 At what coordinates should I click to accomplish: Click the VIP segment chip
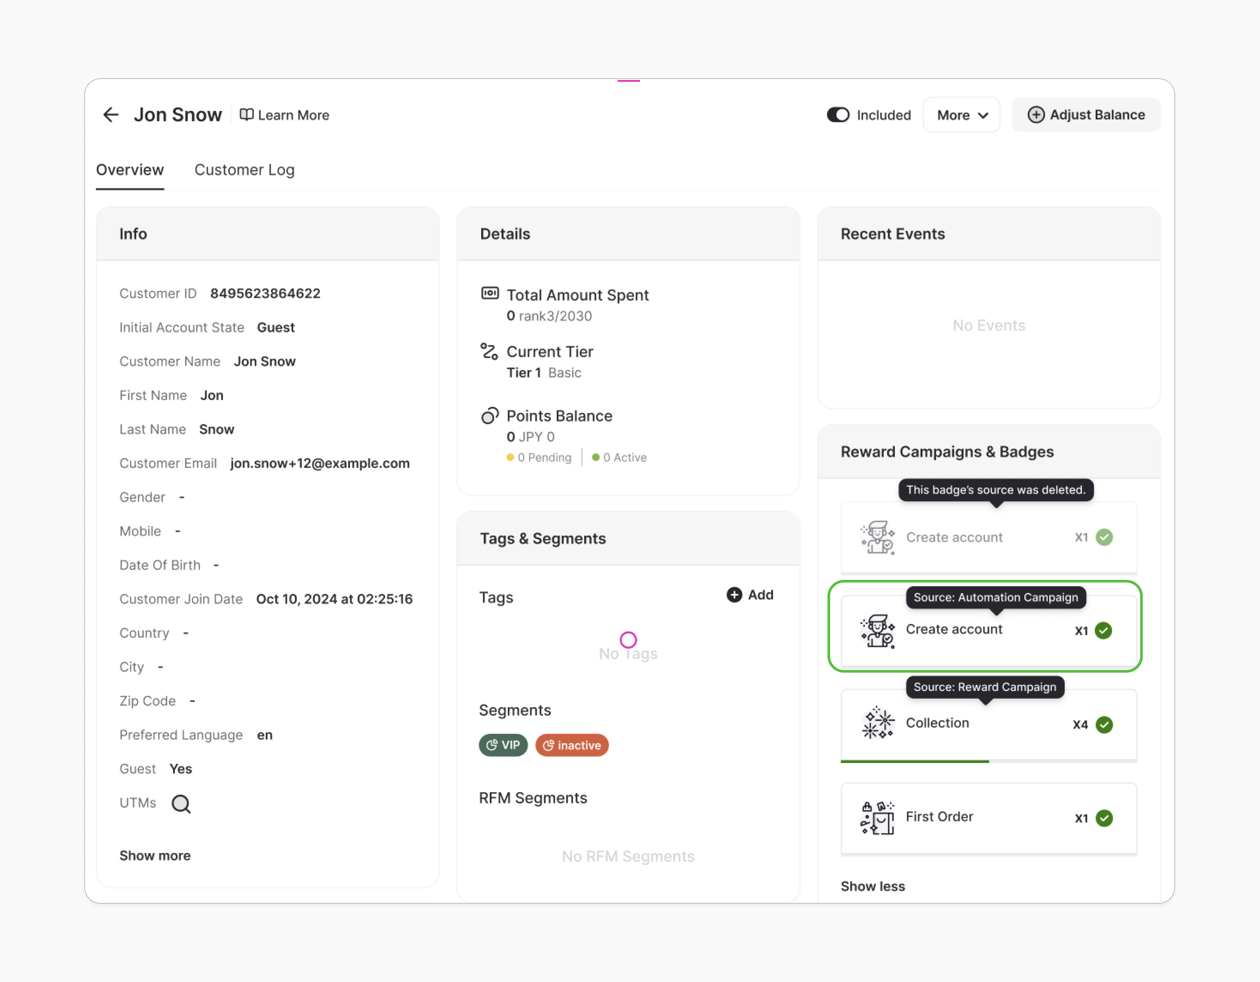503,745
